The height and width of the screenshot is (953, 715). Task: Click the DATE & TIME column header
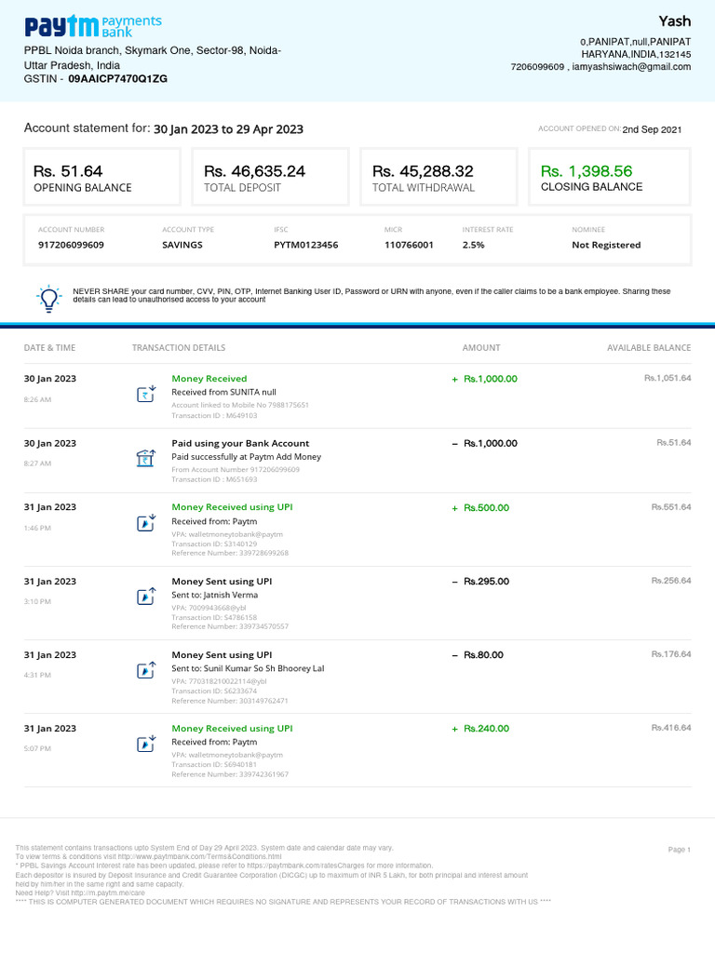[x=50, y=348]
